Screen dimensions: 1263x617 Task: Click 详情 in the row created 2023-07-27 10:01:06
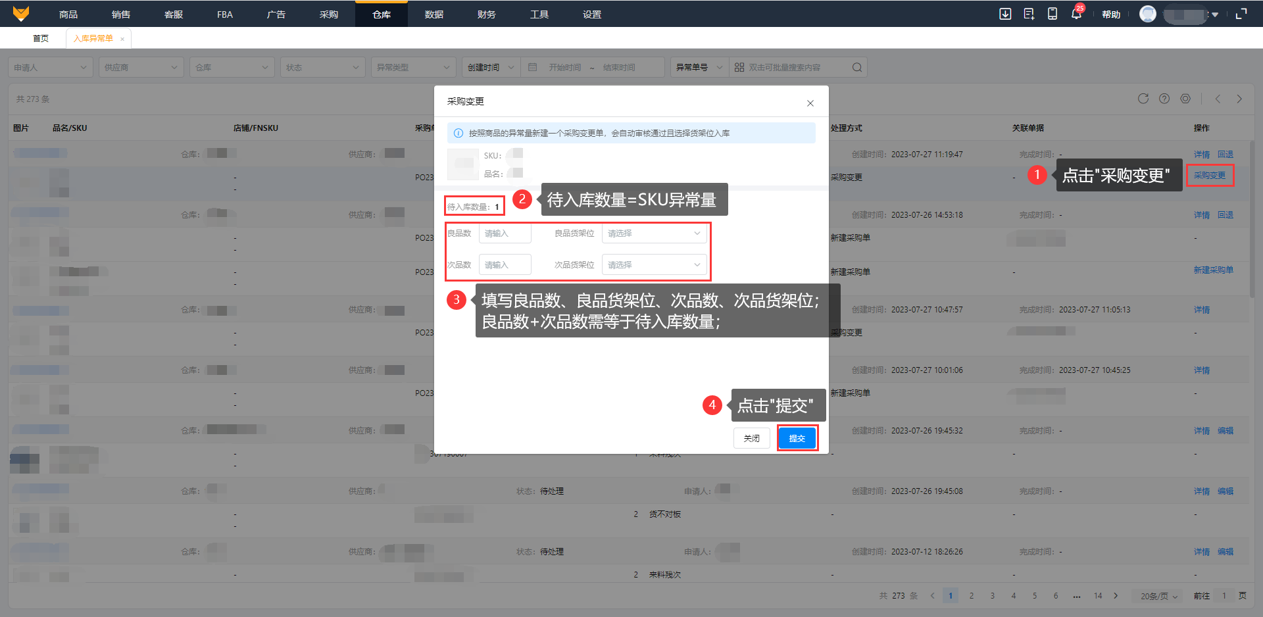pyautogui.click(x=1202, y=370)
